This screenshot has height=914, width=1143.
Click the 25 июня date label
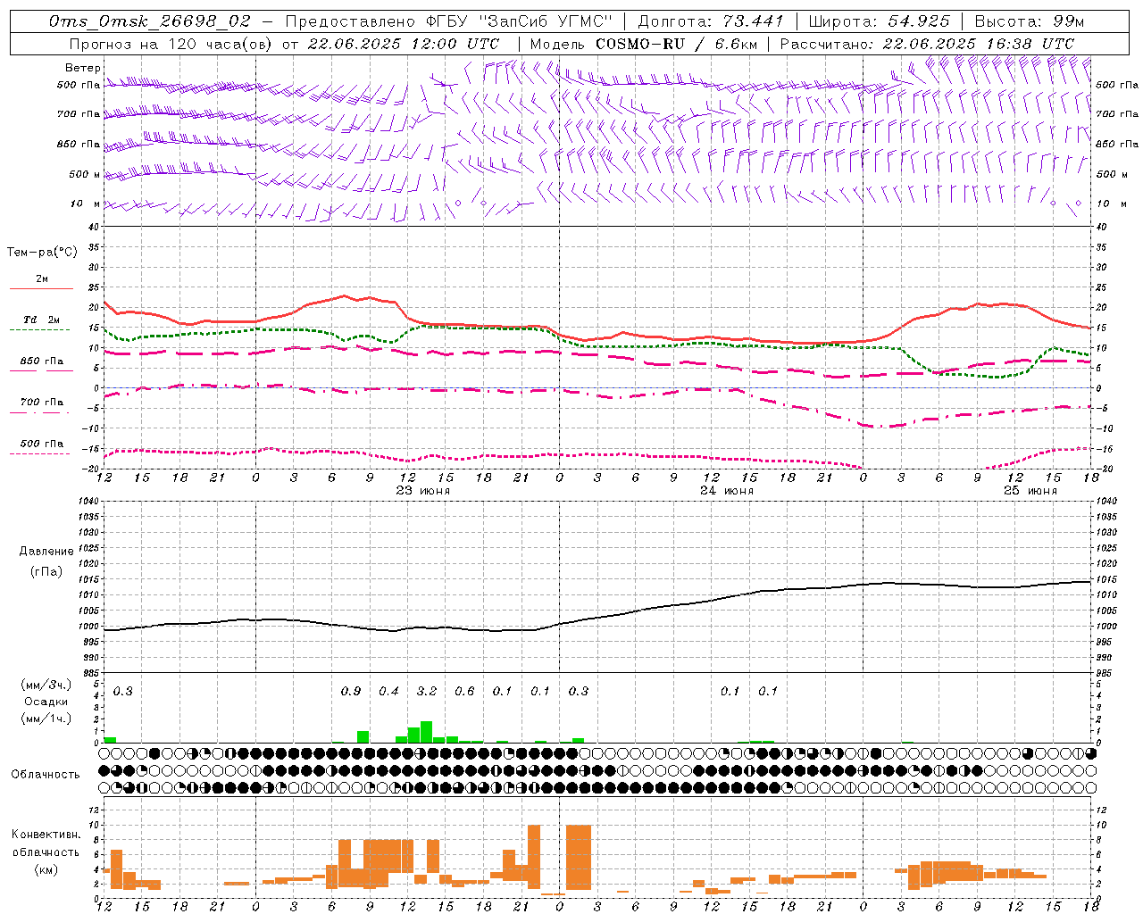pyautogui.click(x=1030, y=491)
